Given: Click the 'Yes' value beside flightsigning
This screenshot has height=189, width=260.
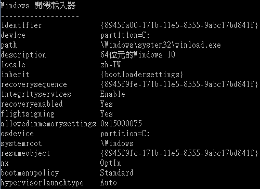Looking at the screenshot, I should (107, 114).
